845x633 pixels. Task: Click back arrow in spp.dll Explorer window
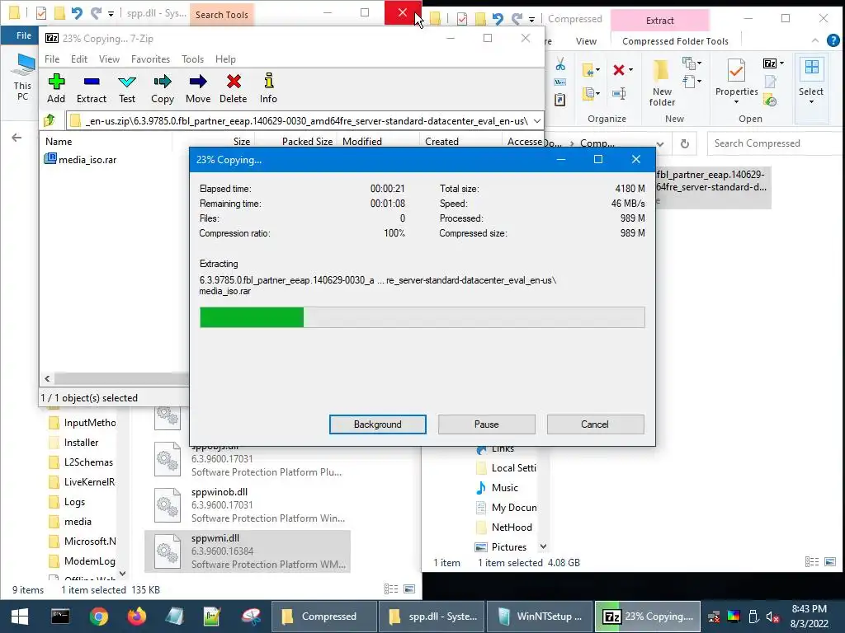[x=17, y=138]
